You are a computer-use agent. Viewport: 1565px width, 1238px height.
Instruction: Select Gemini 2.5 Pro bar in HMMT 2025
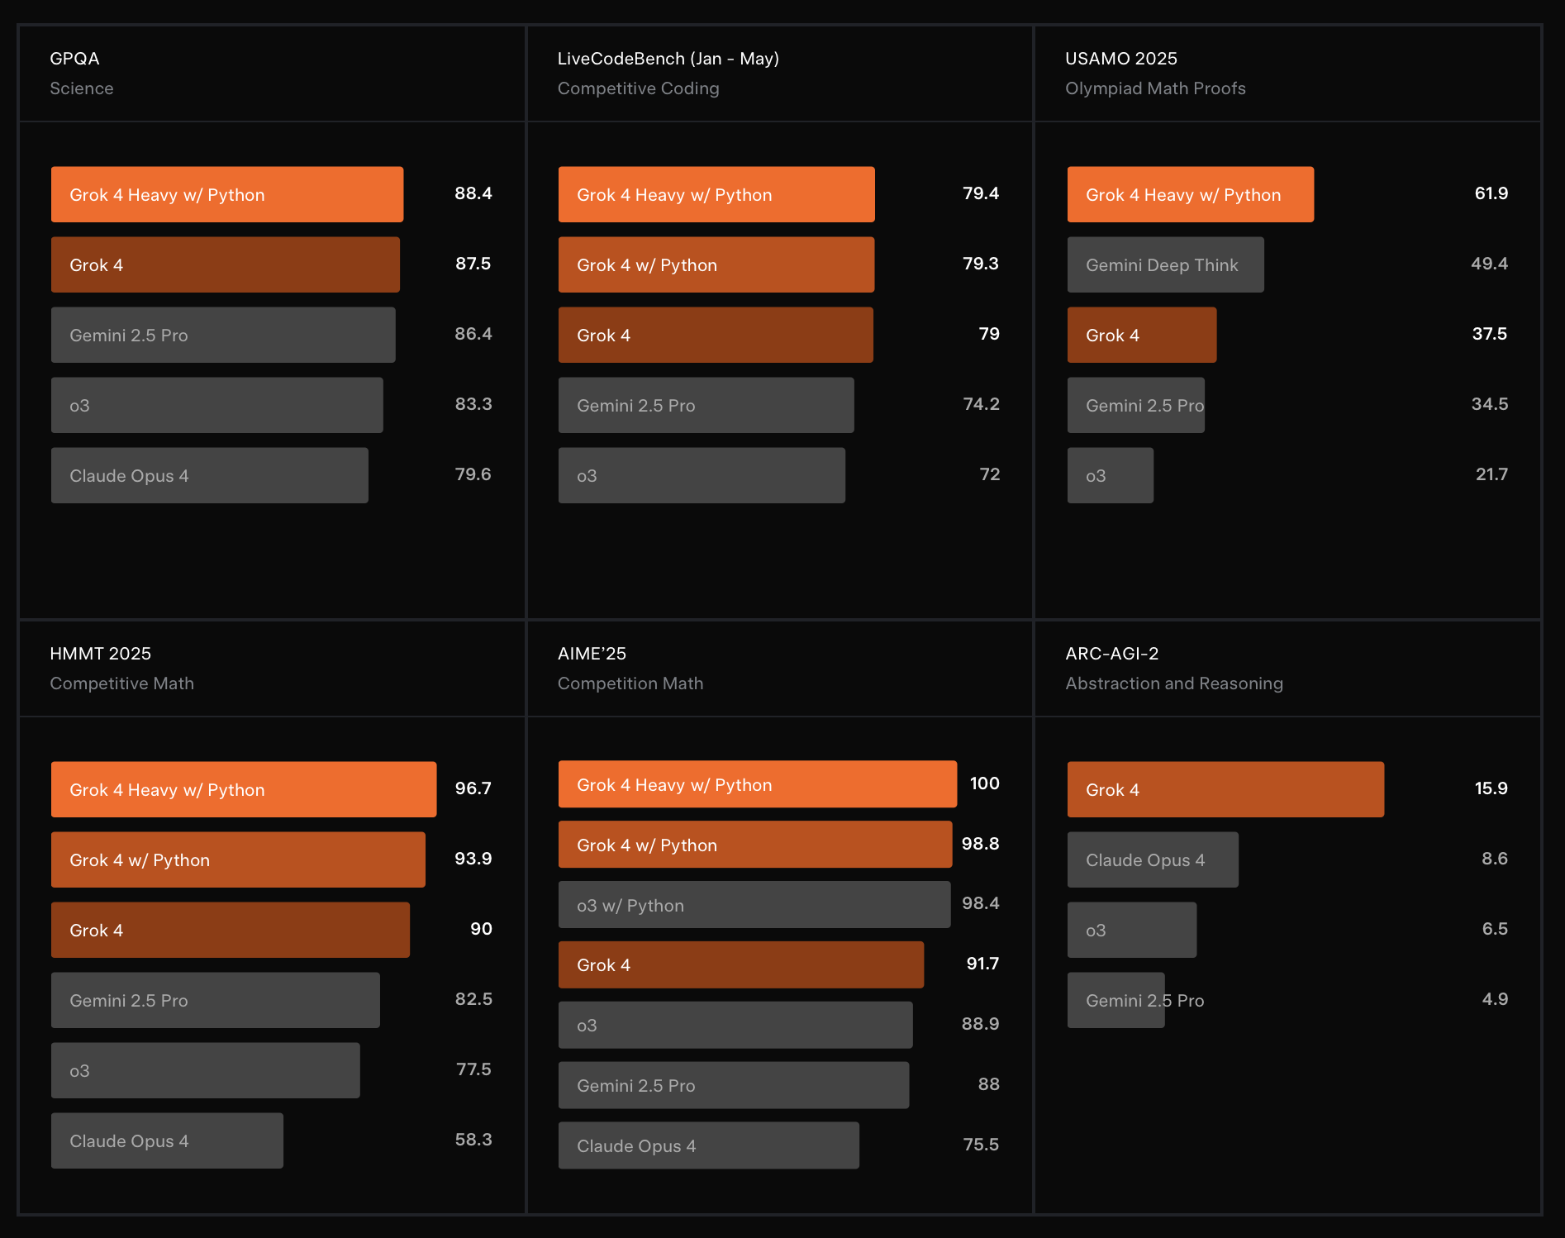pyautogui.click(x=216, y=1000)
